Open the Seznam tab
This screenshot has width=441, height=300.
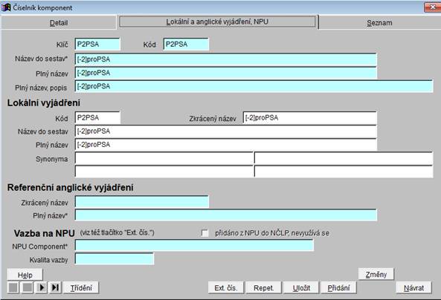379,23
